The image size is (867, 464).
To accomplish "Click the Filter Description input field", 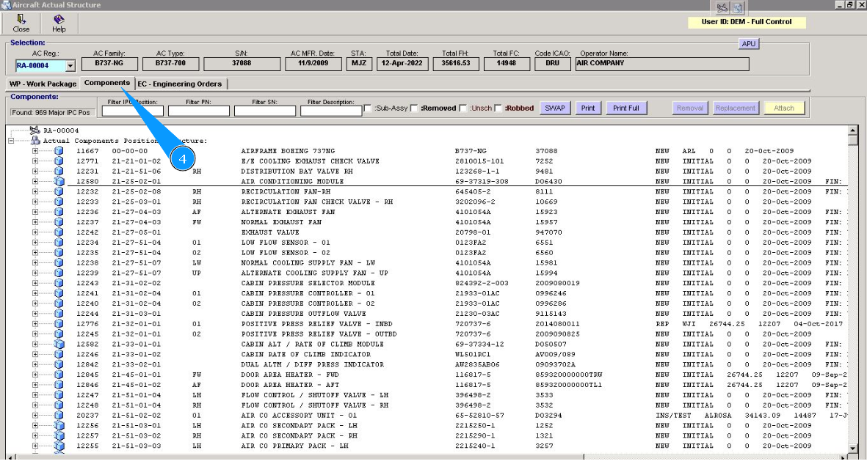I will tap(331, 111).
